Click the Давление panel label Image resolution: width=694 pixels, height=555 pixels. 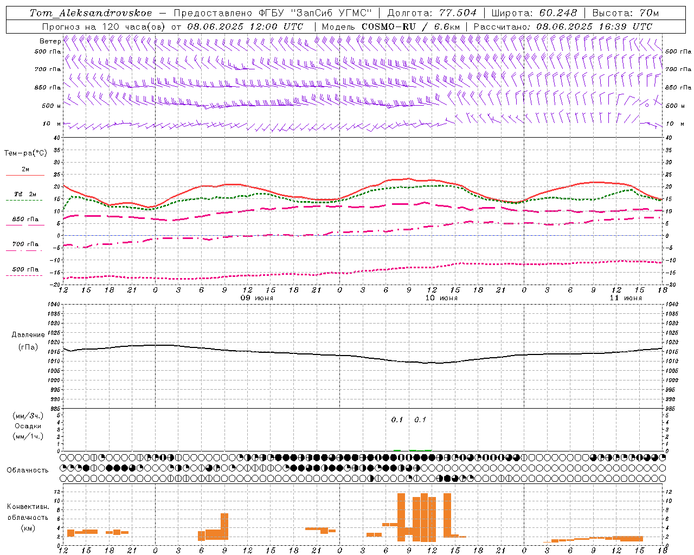[x=28, y=335]
